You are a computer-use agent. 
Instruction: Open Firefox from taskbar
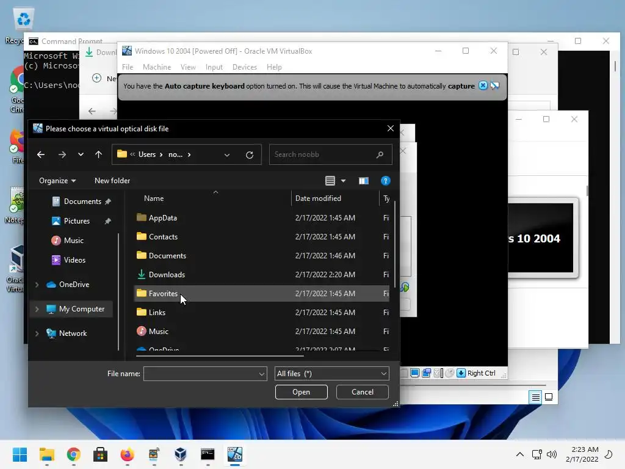point(127,454)
